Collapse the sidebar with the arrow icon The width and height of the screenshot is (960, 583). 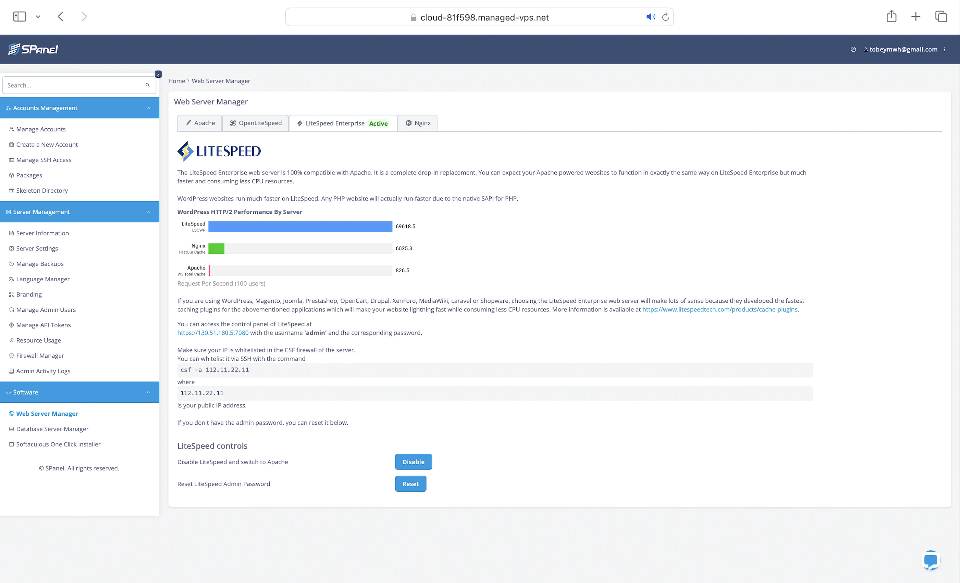158,74
